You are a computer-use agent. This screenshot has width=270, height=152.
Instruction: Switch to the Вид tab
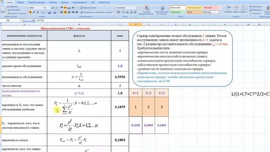click(93, 3)
